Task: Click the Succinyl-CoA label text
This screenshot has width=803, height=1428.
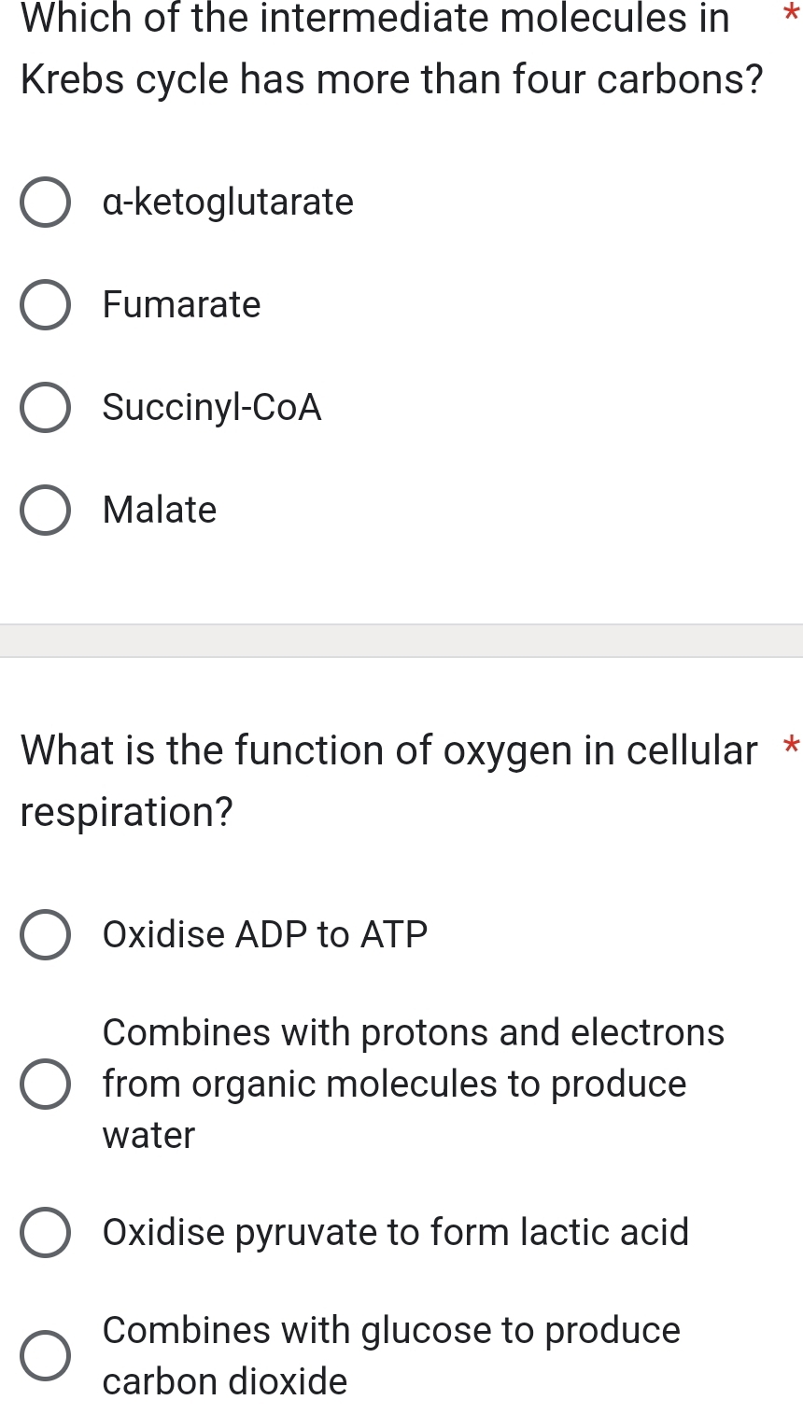Action: pos(212,408)
